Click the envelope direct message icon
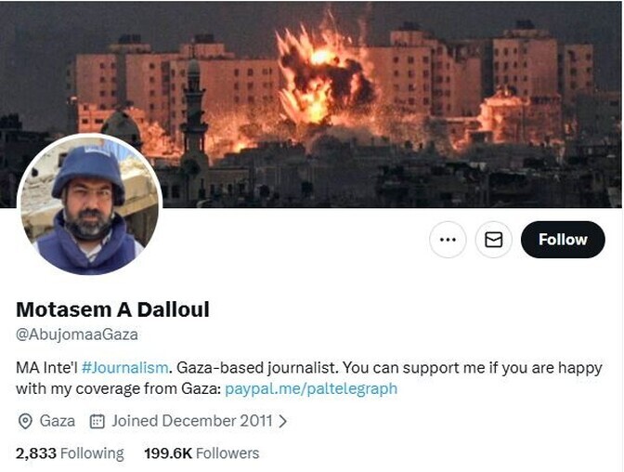The image size is (624, 472). click(x=493, y=240)
